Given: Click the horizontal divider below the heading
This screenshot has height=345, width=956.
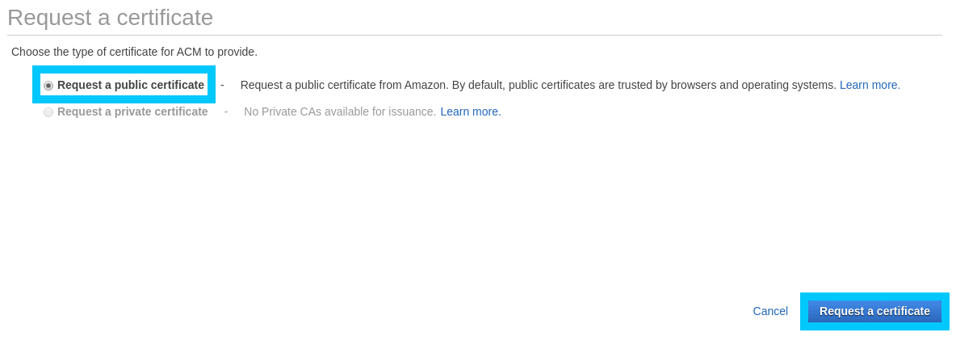Looking at the screenshot, I should pyautogui.click(x=475, y=36).
